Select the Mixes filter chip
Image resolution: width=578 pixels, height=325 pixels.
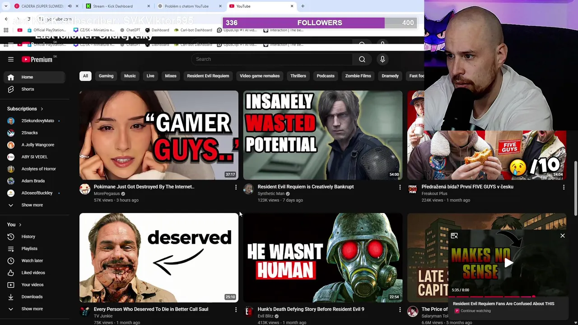pyautogui.click(x=171, y=76)
